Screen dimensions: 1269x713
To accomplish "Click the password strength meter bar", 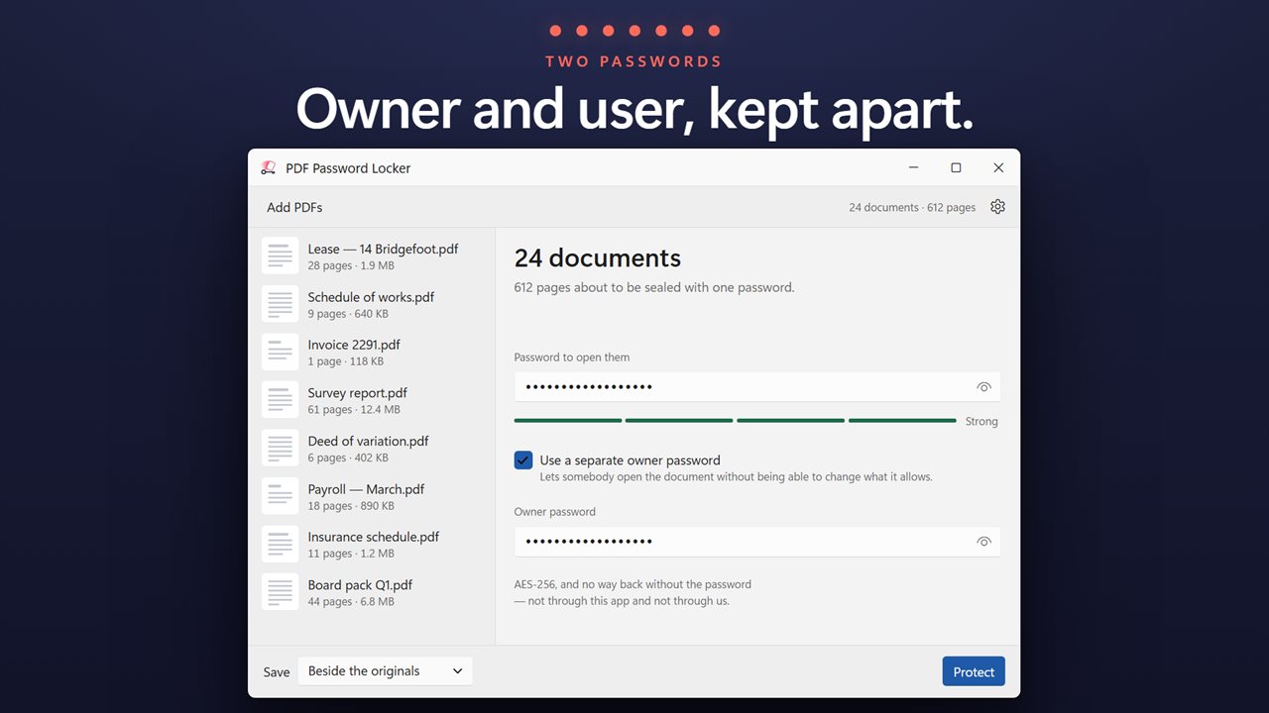I will [x=735, y=421].
